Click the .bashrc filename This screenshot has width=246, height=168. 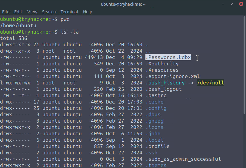coord(156,96)
